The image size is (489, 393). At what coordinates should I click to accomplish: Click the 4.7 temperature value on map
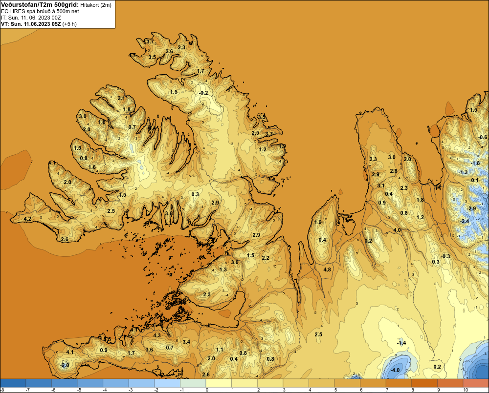[x=132, y=56]
